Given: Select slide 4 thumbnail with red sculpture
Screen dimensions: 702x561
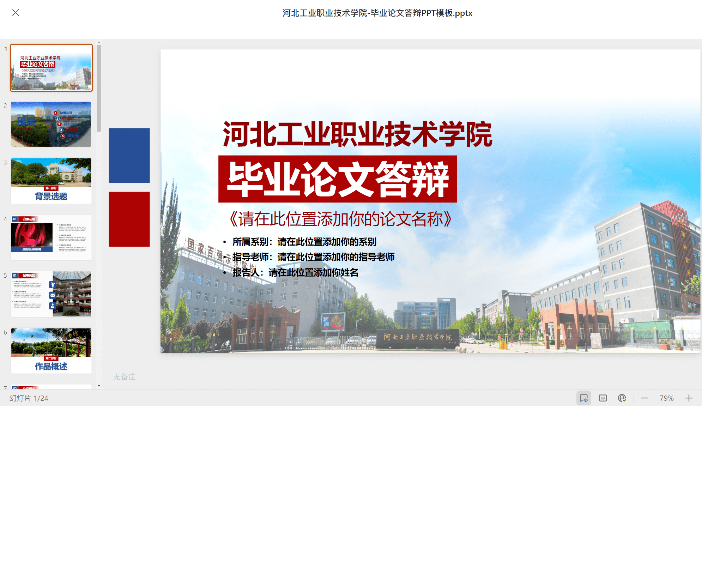Looking at the screenshot, I should (51, 237).
